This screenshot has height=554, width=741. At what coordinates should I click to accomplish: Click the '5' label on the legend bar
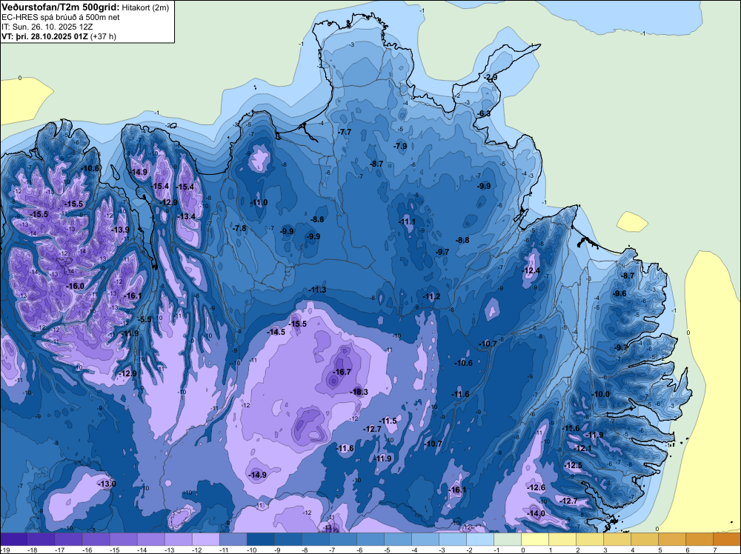coord(660,550)
